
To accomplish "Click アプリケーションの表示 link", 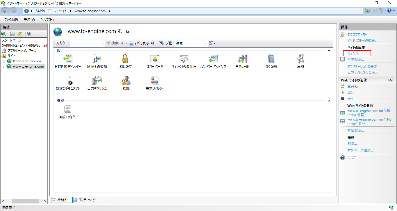I will (362, 66).
